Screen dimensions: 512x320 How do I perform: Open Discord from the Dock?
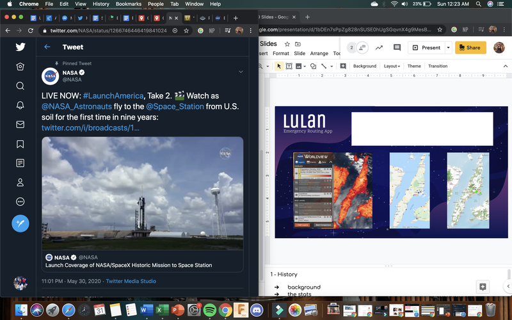pos(257,310)
